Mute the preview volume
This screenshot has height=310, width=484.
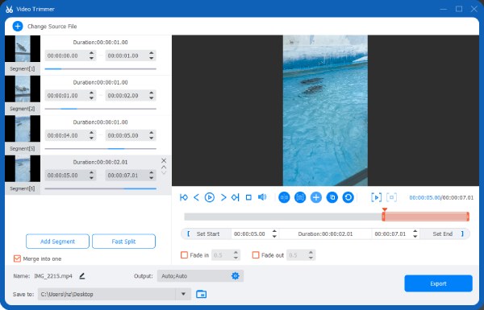[x=262, y=197]
